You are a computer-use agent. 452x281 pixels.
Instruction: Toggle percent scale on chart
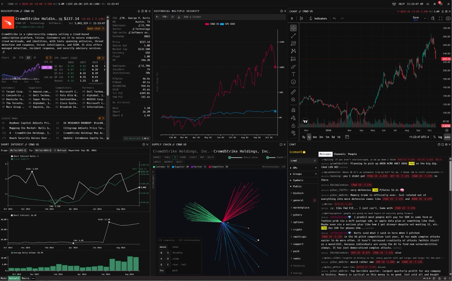pyautogui.click(x=434, y=137)
